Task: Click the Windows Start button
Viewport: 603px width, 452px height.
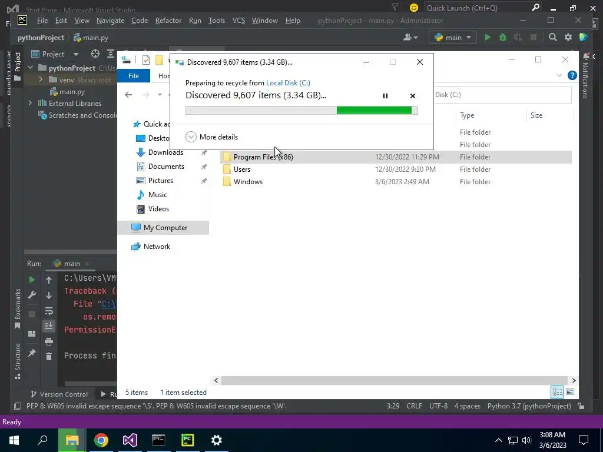Action: [x=14, y=440]
